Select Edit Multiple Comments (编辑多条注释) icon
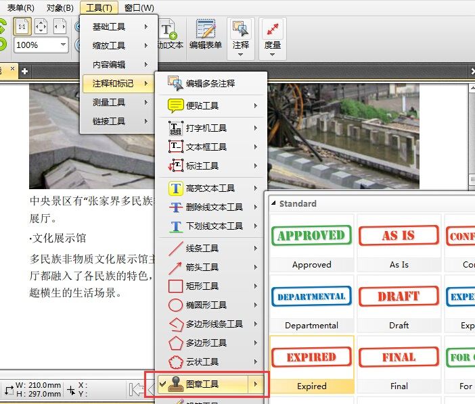Viewport: 475px width, 404px height. pyautogui.click(x=176, y=83)
